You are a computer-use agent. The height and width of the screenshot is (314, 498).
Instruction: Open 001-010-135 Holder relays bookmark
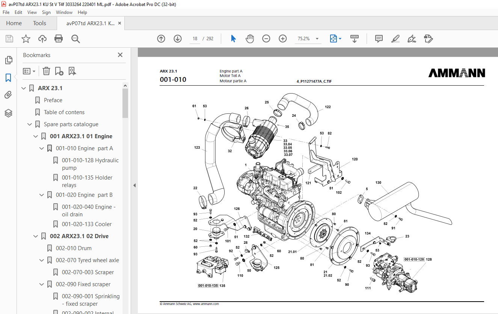coord(87,181)
